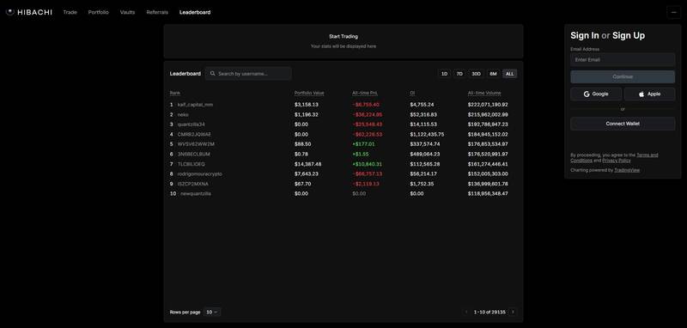Sign in with Google
The width and height of the screenshot is (687, 328).
point(596,94)
